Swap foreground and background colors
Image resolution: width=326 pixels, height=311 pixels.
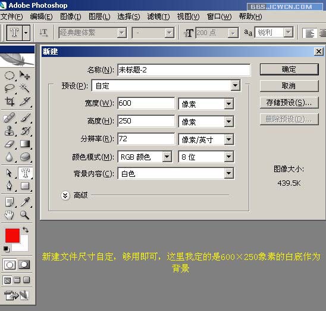[x=26, y=230]
